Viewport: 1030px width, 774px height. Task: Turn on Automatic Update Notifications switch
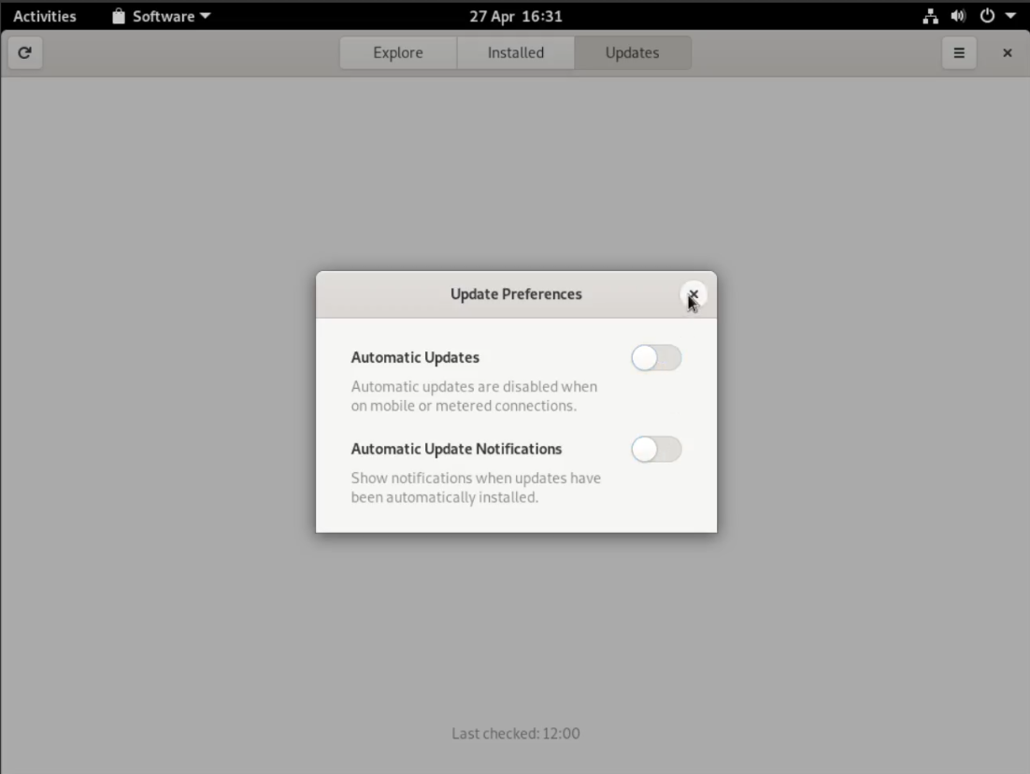(x=656, y=450)
